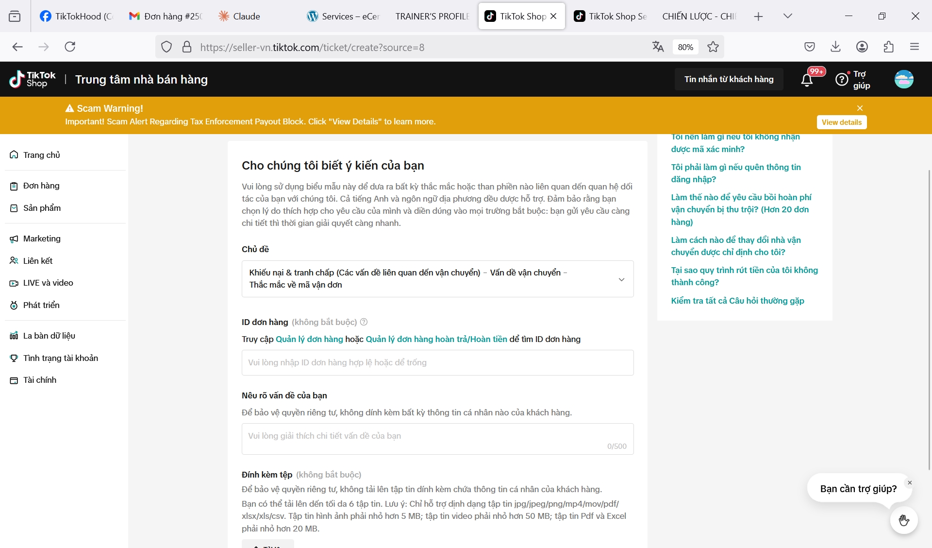Open the browser list all tabs chevron
Viewport: 932px width, 548px height.
coord(787,16)
